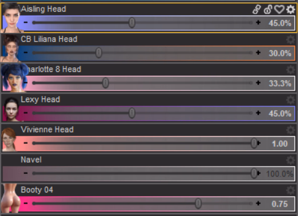Click the lock icon on Aisling Head

268,9
